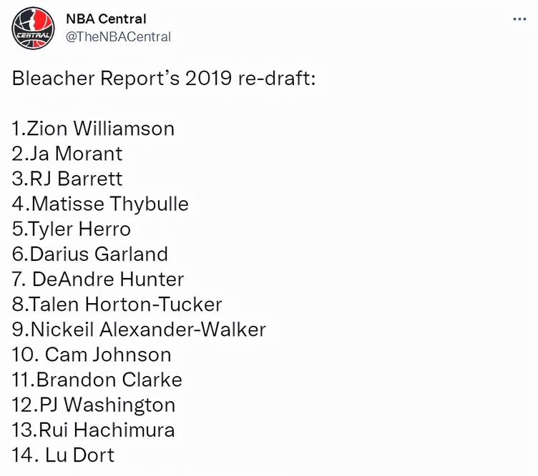538x476 pixels.
Task: Click the 10. Cam Johnson entry
Action: [x=92, y=354]
